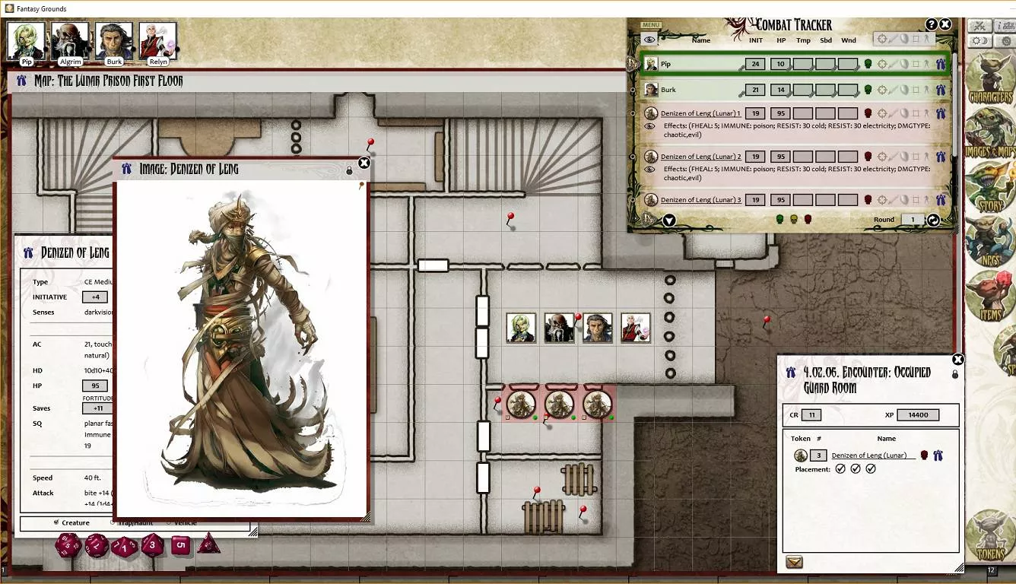Screen dimensions: 1016x584
Task: Click Pip's green faction skull
Action: coord(868,65)
